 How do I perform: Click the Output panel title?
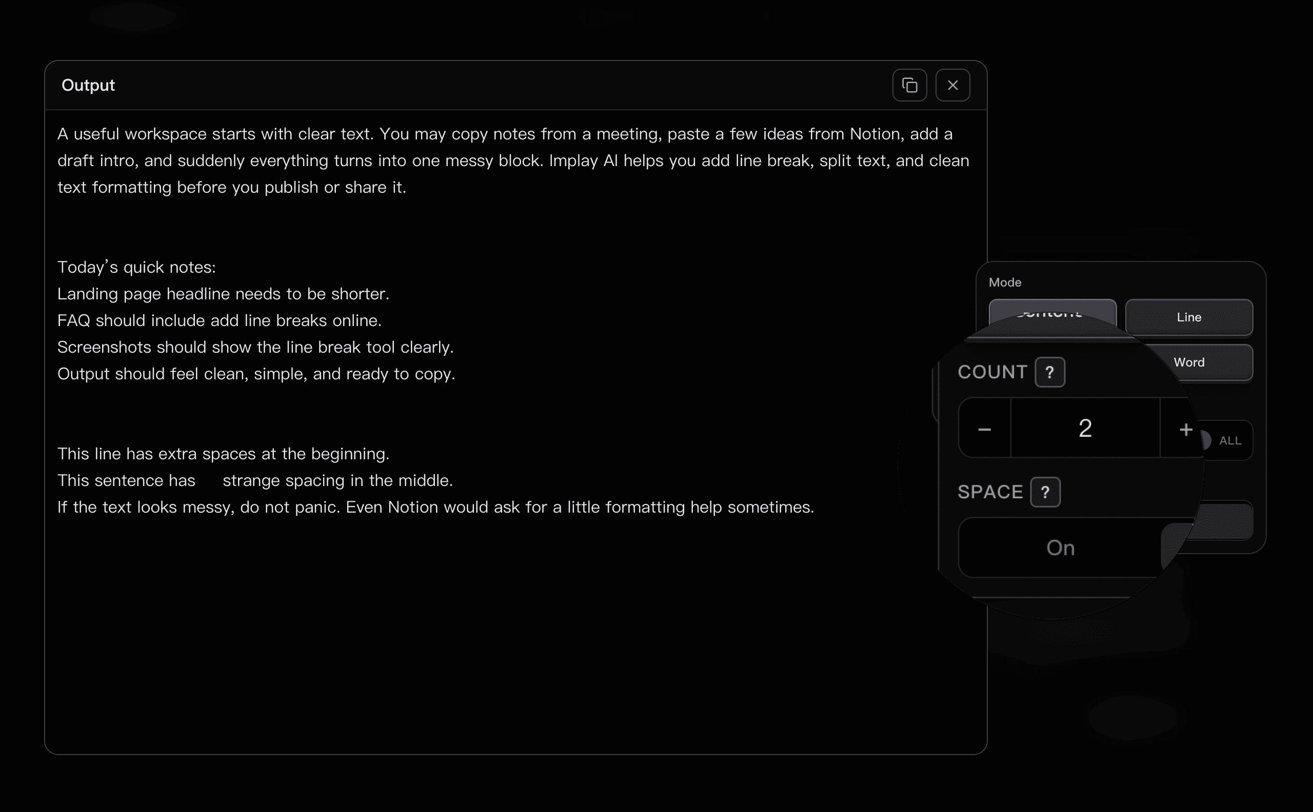pyautogui.click(x=88, y=86)
